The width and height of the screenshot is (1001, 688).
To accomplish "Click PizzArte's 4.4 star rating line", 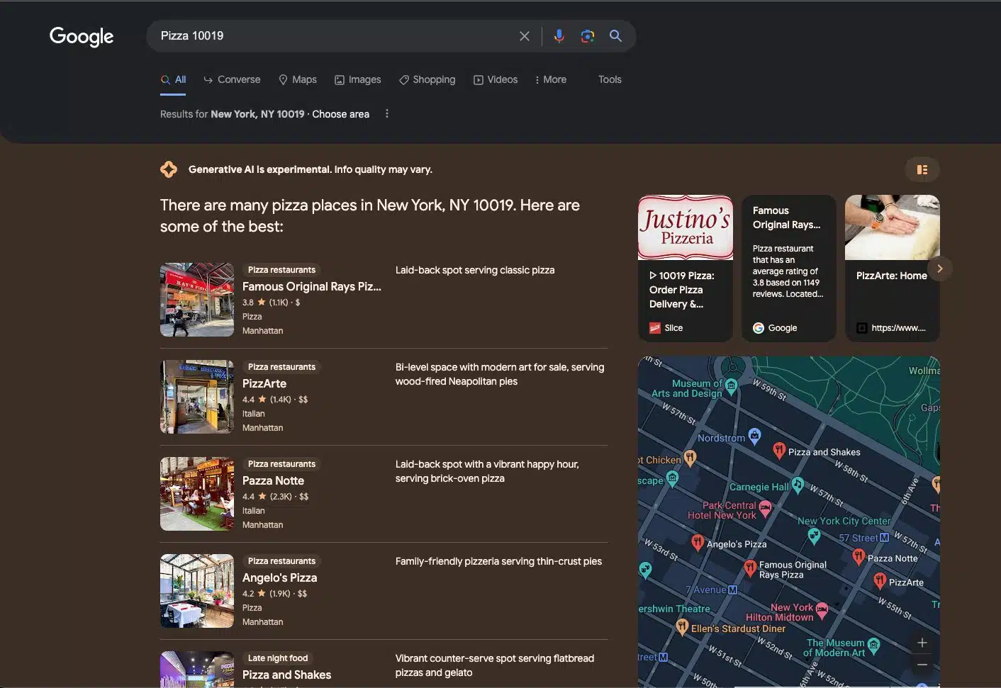I will pyautogui.click(x=275, y=400).
